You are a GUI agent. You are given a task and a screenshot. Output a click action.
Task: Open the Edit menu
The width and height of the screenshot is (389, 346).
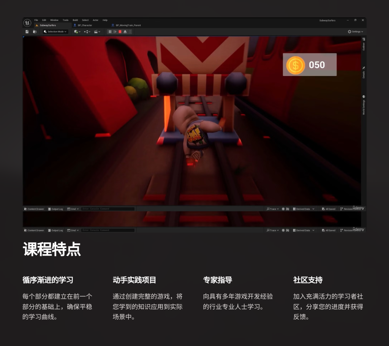pyautogui.click(x=44, y=20)
